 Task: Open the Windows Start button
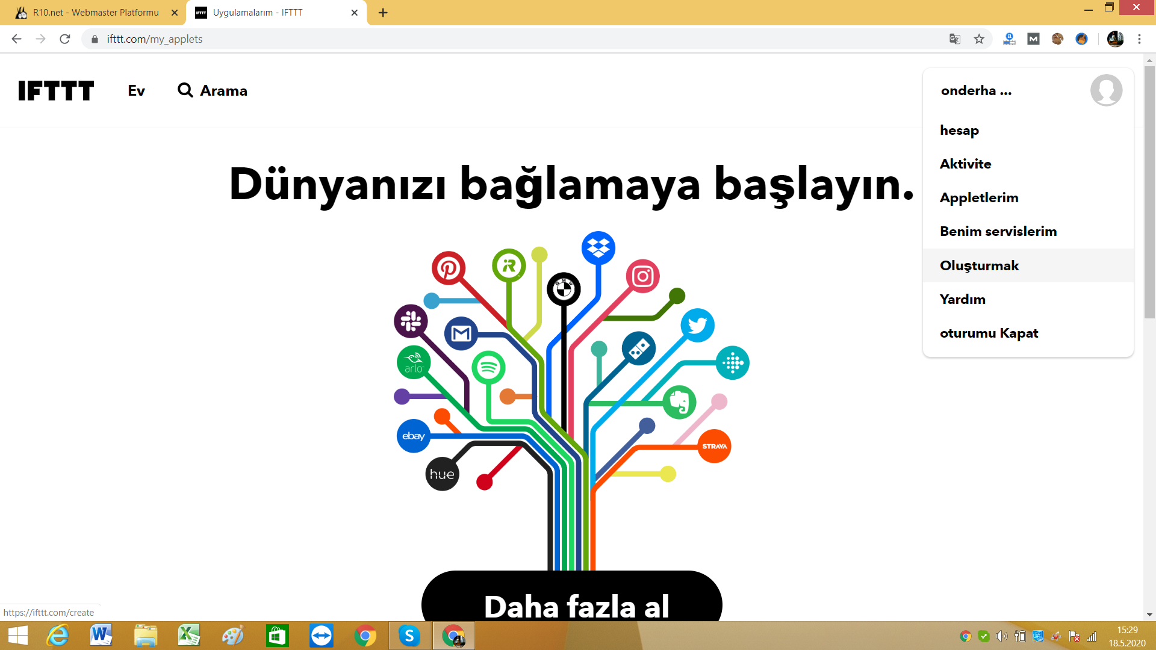[18, 636]
